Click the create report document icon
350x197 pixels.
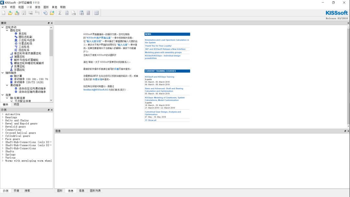coord(67,13)
